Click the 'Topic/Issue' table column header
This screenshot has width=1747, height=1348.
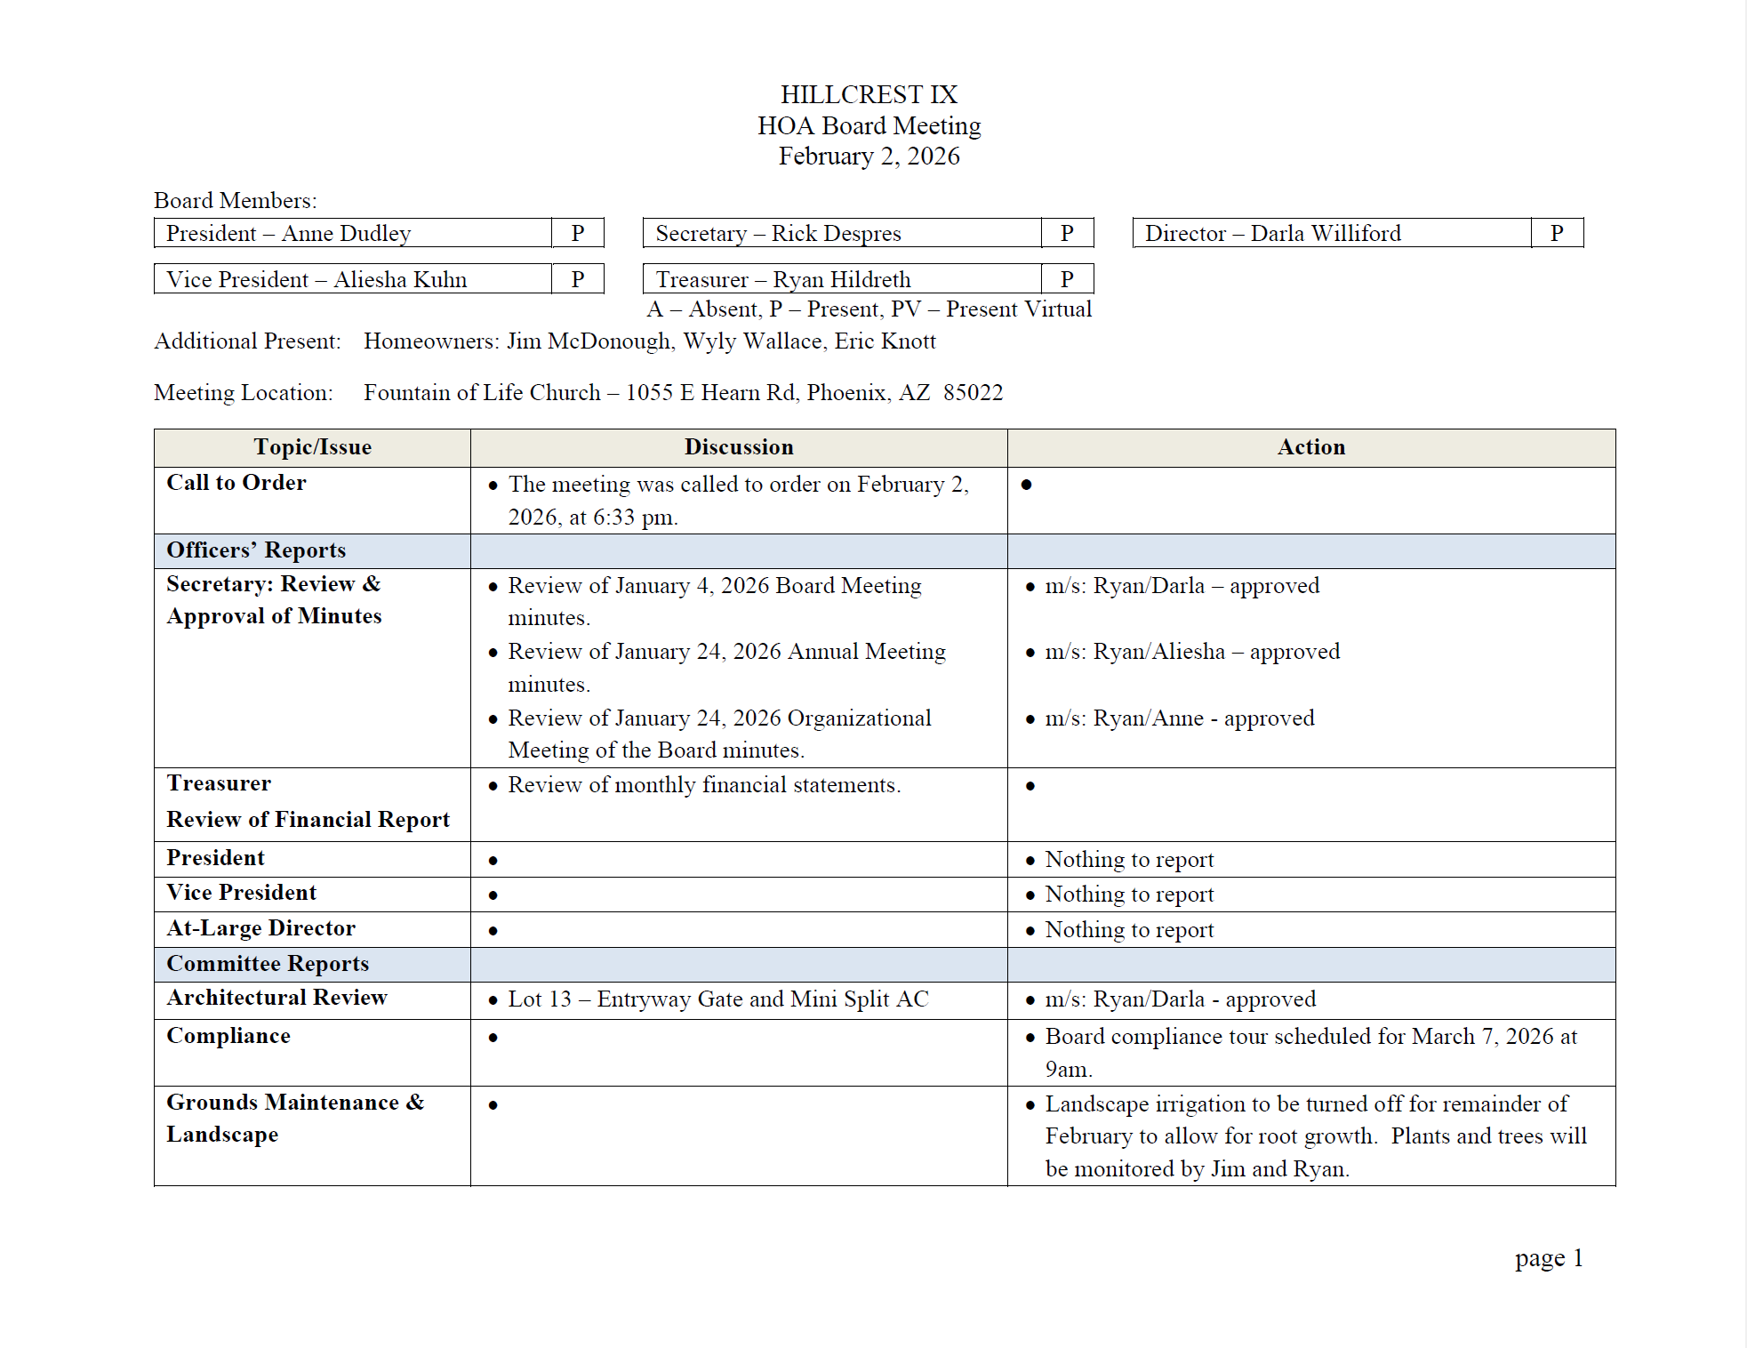312,447
